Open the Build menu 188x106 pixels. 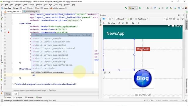(46, 5)
